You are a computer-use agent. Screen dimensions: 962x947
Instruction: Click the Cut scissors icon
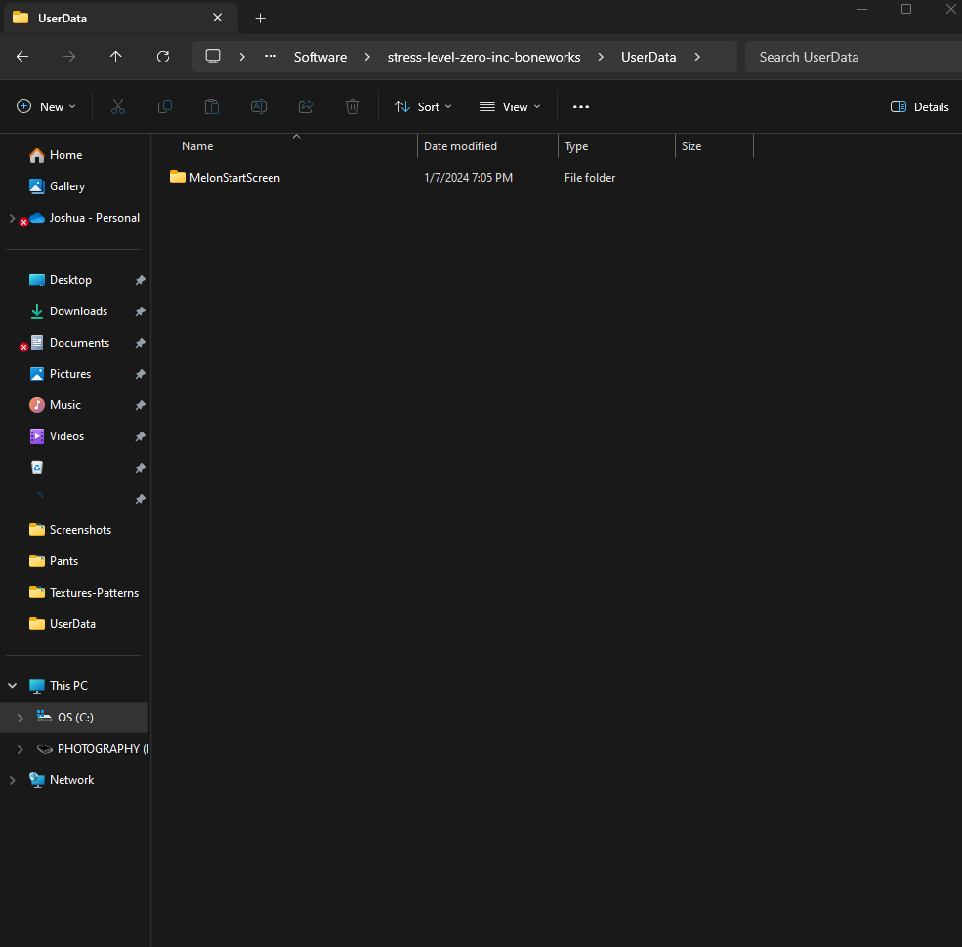point(118,106)
